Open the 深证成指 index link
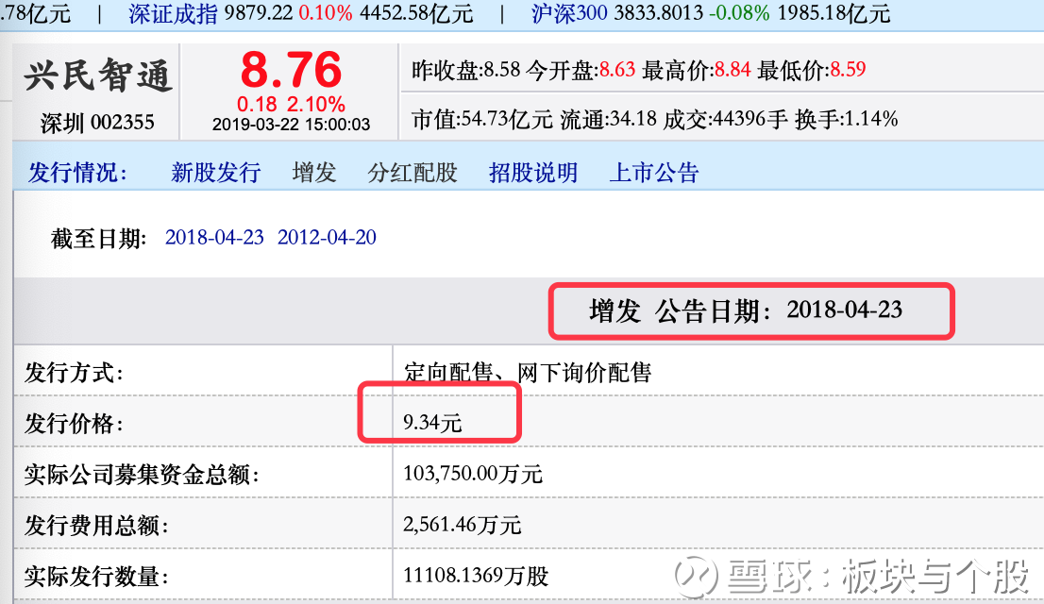1044x604 pixels. click(173, 13)
